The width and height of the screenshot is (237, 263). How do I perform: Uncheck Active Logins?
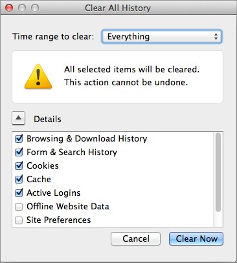coord(19,193)
